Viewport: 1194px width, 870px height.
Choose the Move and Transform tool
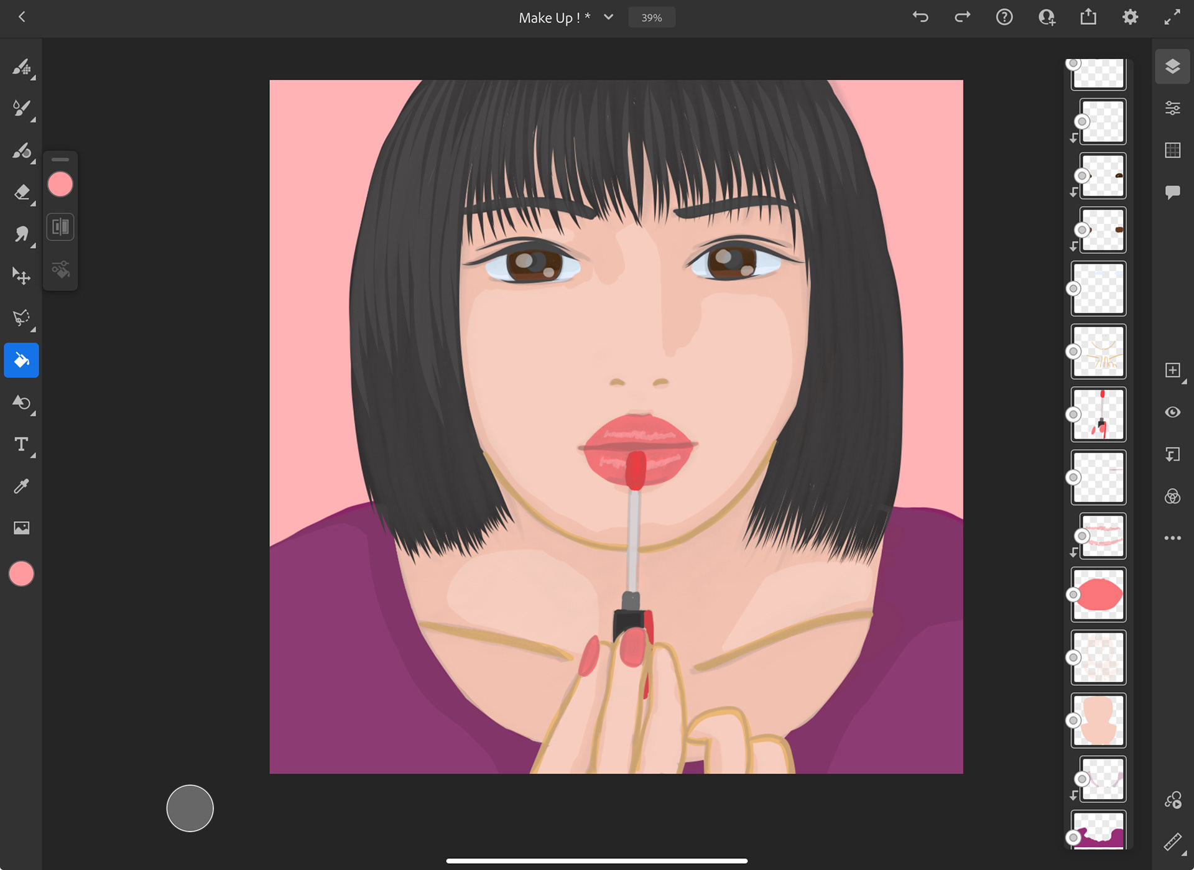[22, 275]
